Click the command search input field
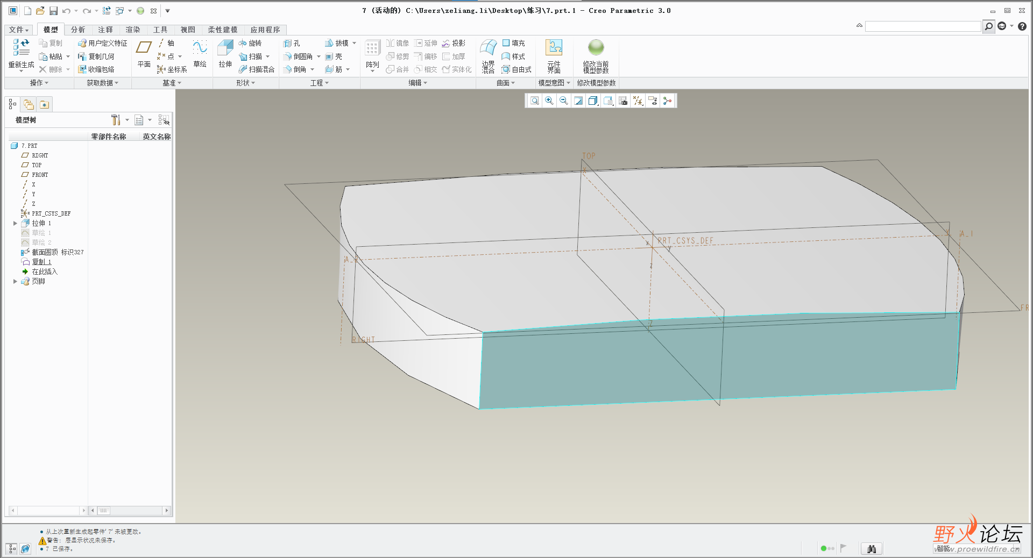 923,26
